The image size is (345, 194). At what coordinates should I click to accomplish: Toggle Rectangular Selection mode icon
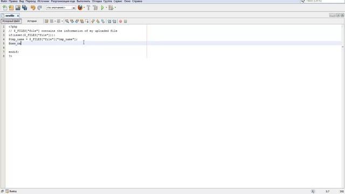(87, 21)
